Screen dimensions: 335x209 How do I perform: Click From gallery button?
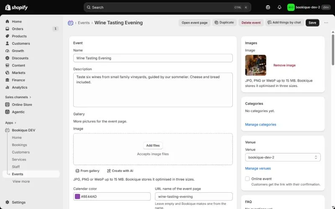point(88,171)
